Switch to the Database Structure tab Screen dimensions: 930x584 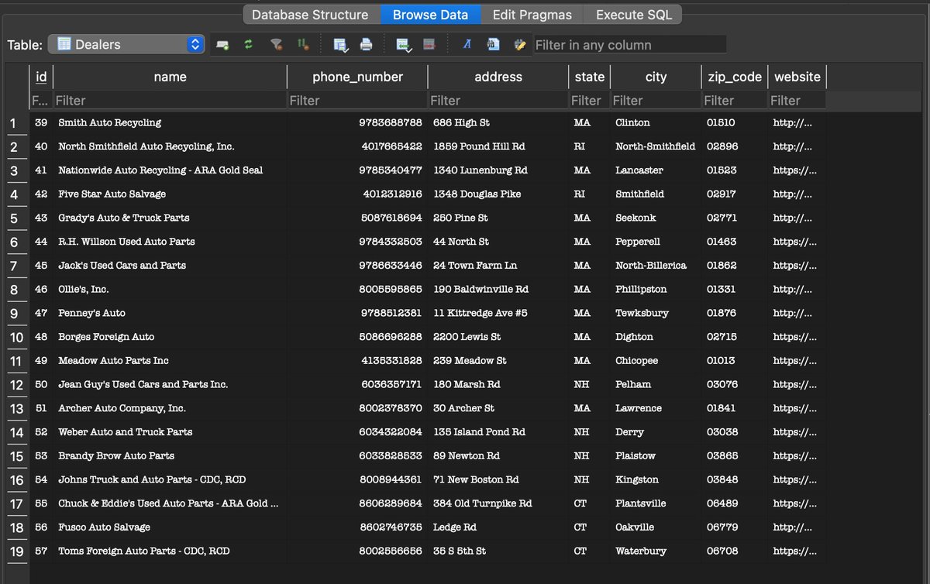310,15
